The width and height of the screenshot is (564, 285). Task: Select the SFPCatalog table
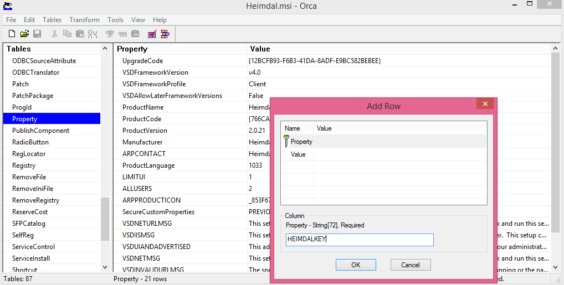[52, 223]
